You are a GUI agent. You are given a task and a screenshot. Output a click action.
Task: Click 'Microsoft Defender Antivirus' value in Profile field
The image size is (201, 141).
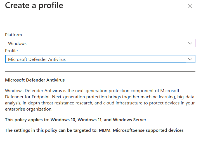click(37, 59)
